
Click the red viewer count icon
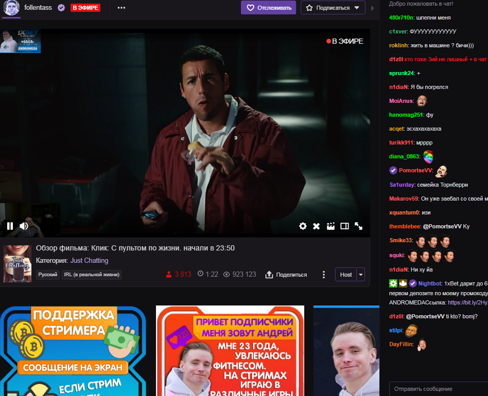click(169, 275)
